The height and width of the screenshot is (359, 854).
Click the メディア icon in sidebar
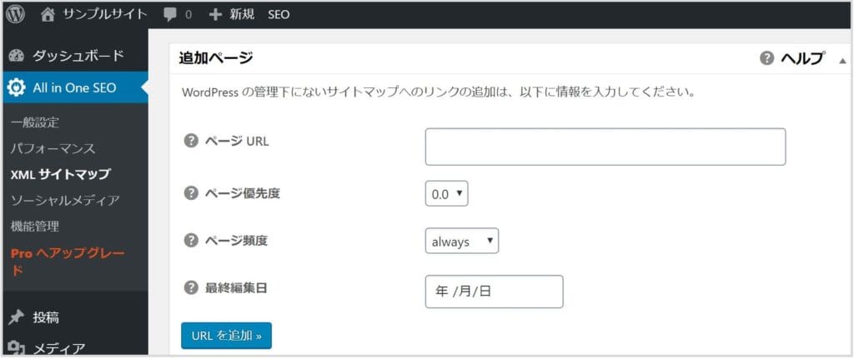click(17, 347)
